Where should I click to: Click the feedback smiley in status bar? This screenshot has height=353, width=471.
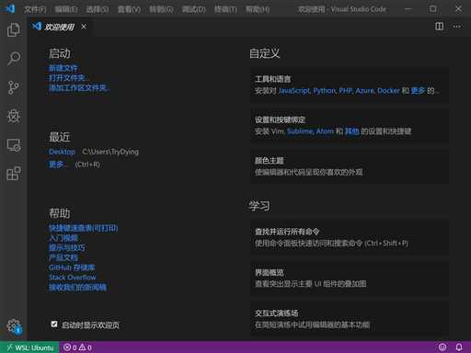(442, 347)
